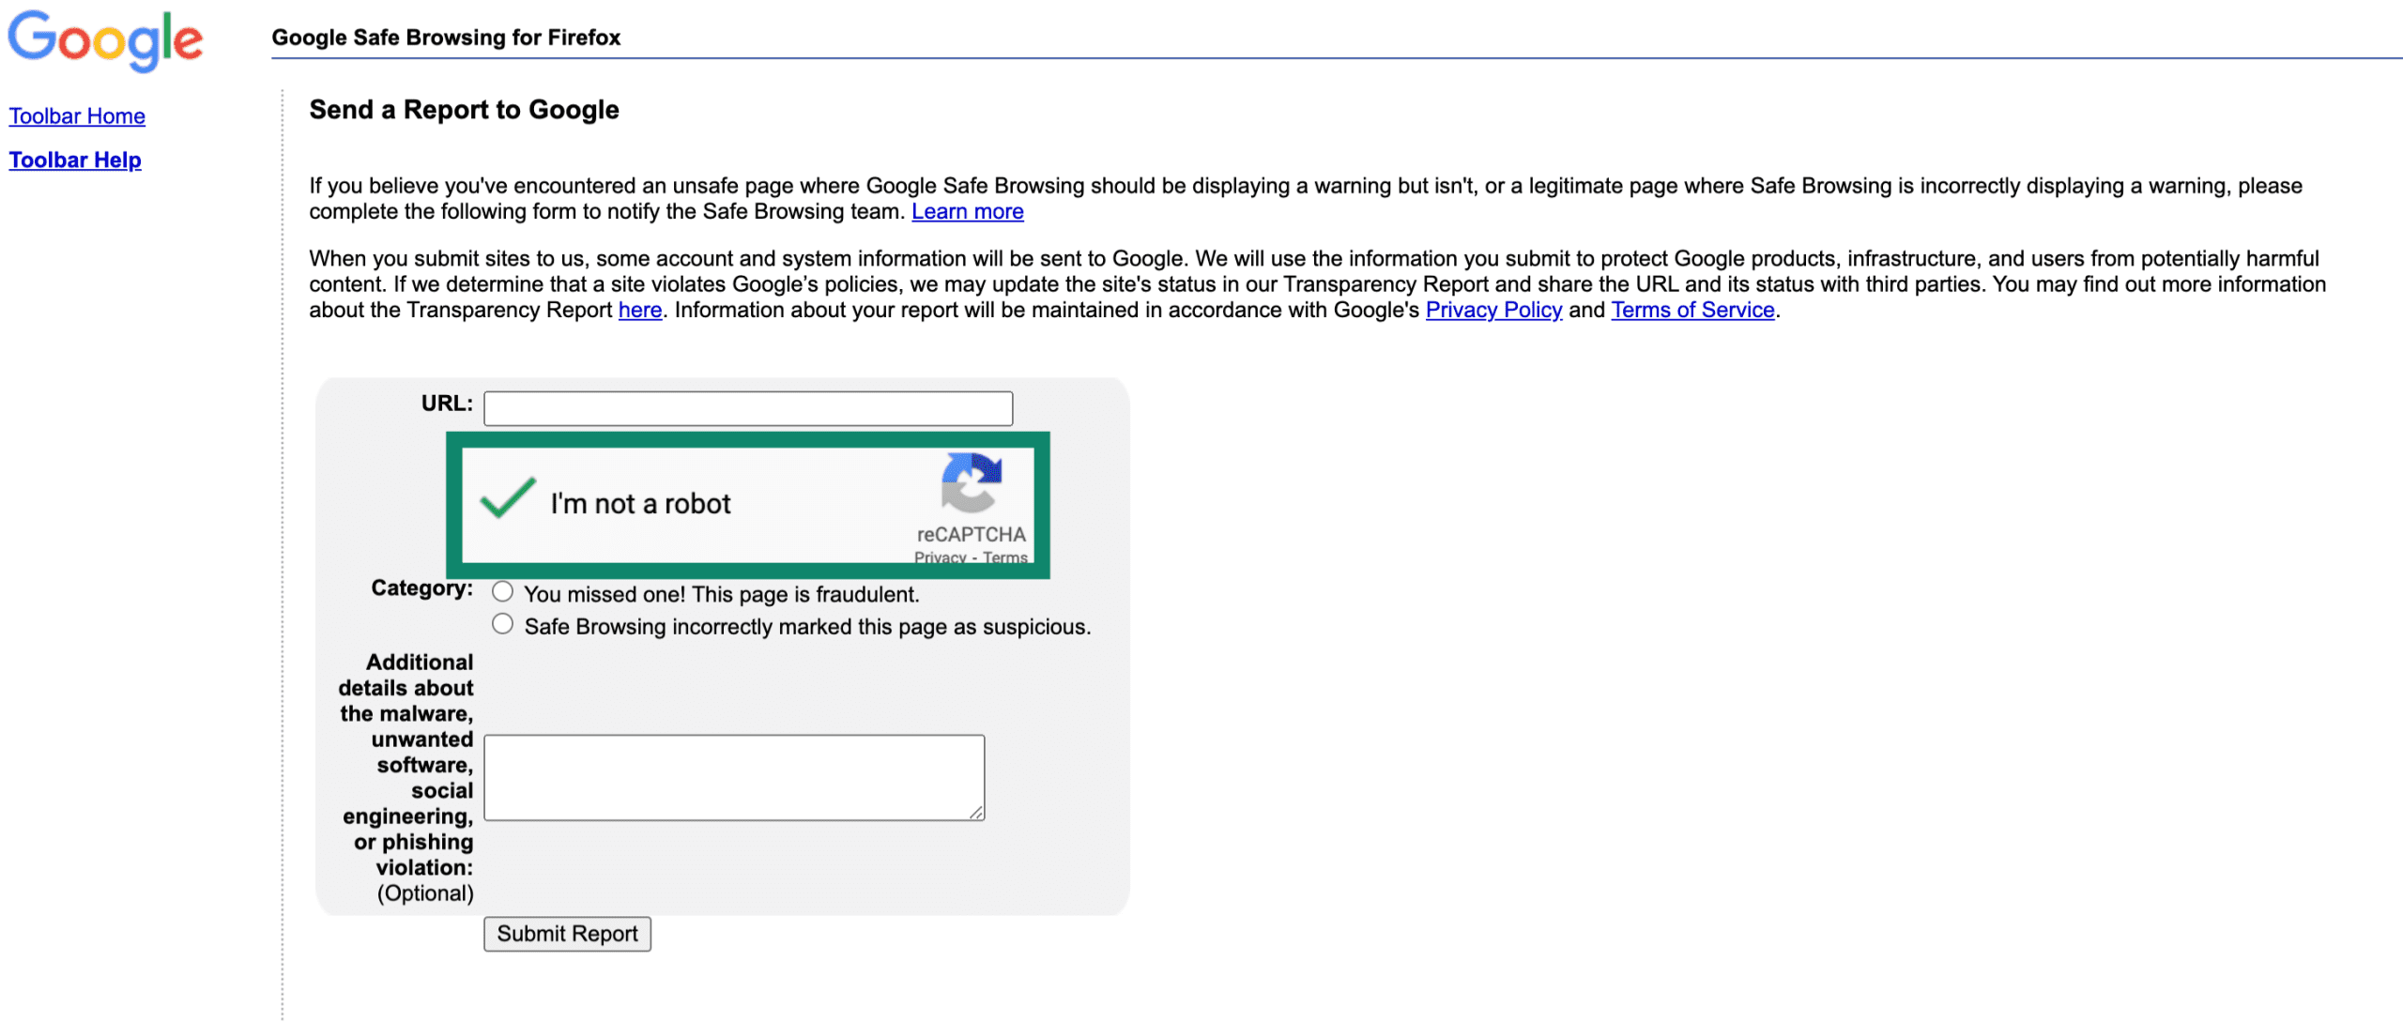Open reCAPTCHA Privacy link
The height and width of the screenshot is (1022, 2403).
[941, 556]
